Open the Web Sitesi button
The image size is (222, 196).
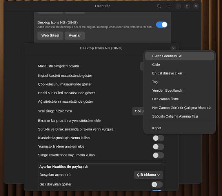[x=50, y=36]
